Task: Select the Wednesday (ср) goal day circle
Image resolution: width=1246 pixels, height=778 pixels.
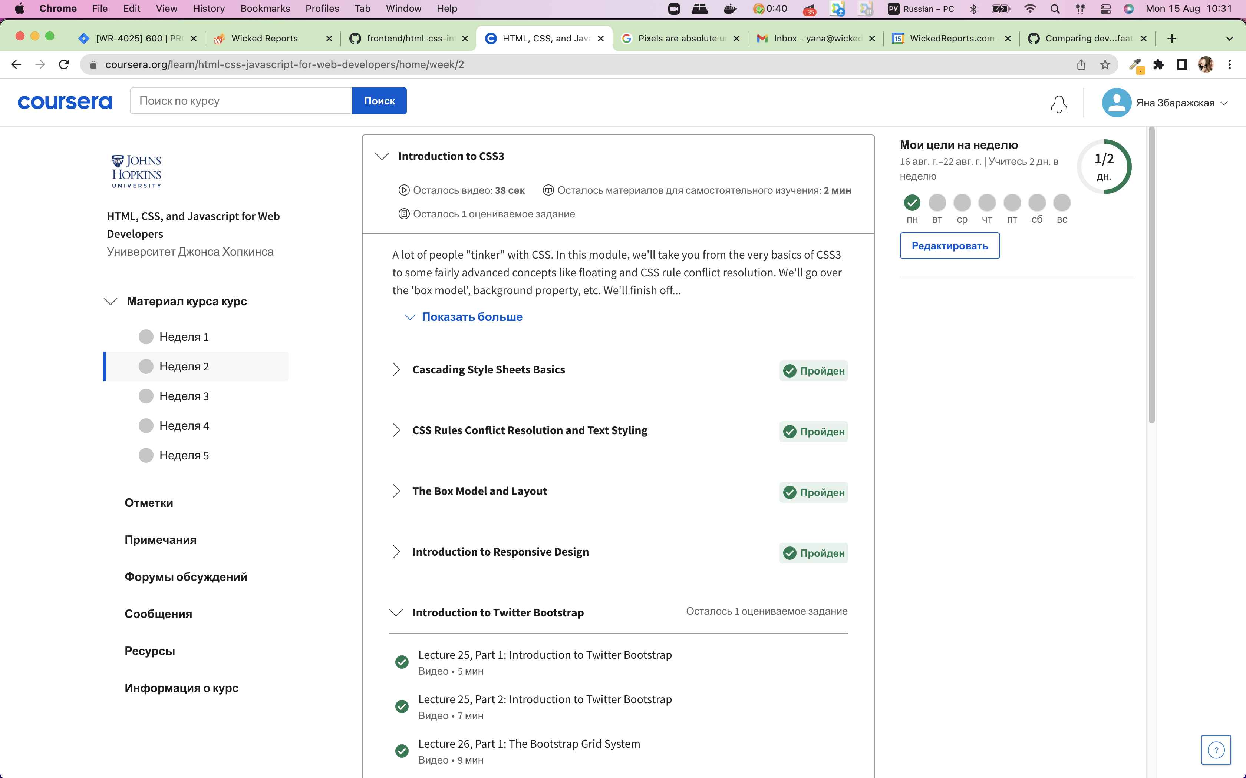Action: [962, 203]
